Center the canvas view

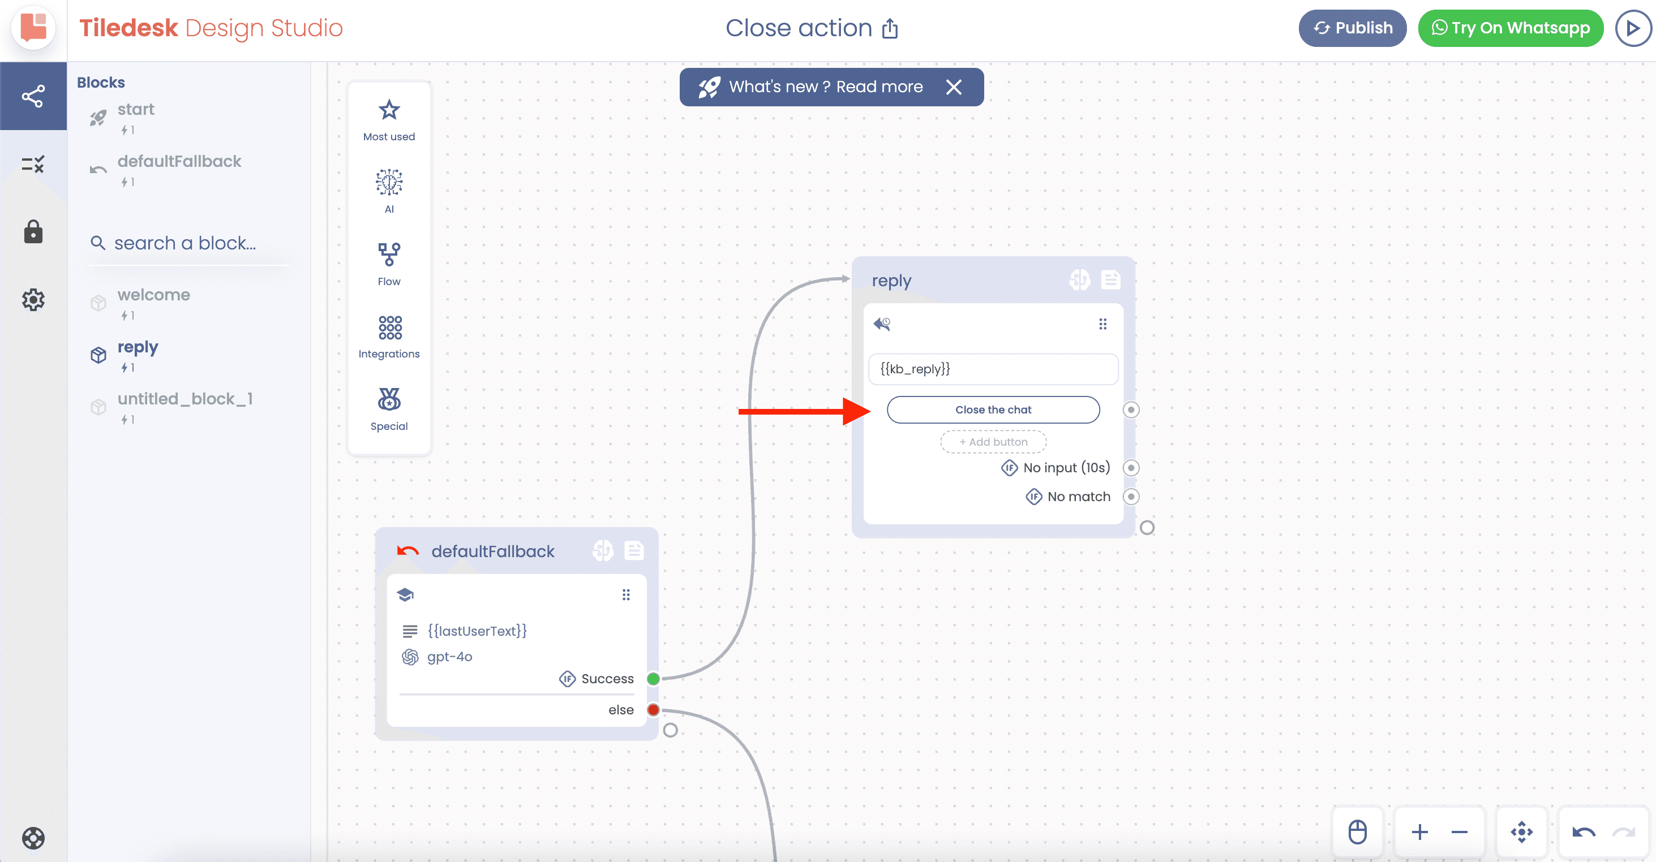1521,832
